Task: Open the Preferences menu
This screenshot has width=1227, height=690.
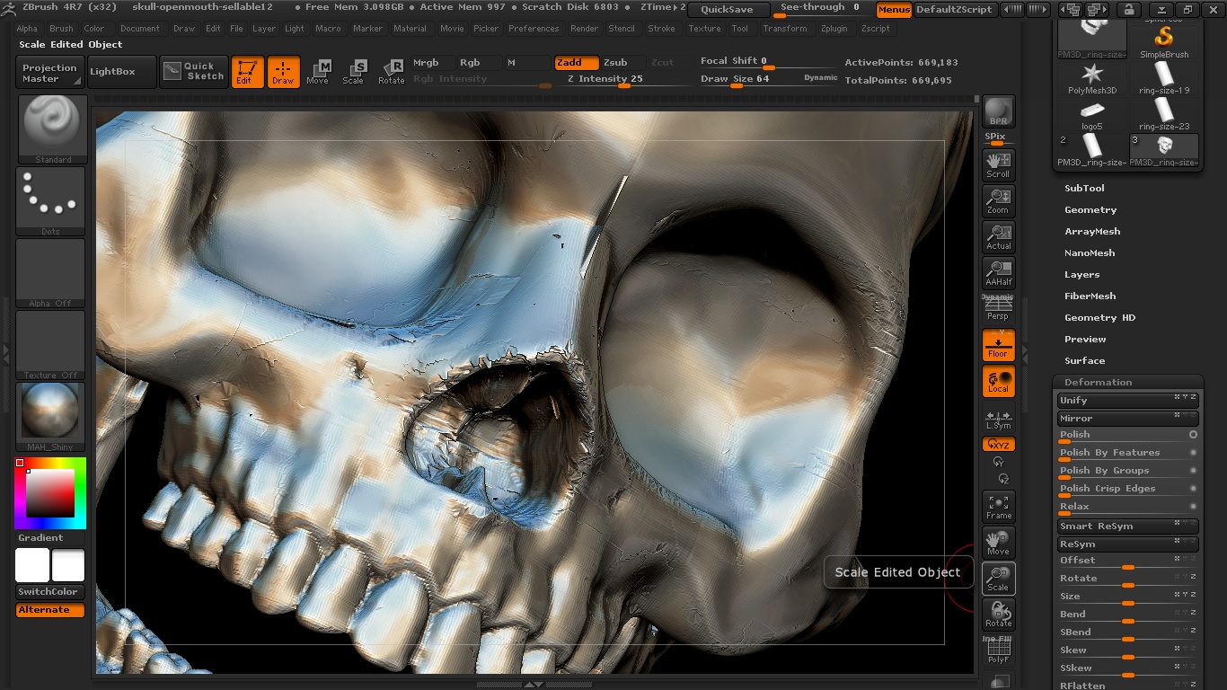Action: point(533,29)
